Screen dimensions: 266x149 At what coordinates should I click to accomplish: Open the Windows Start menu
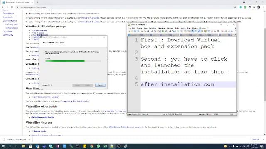pos(3,146)
